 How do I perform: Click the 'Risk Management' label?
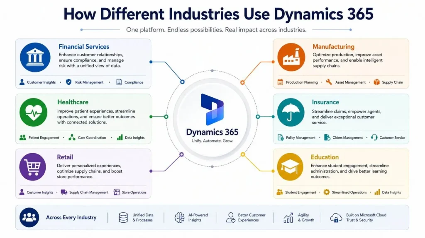pyautogui.click(x=89, y=82)
